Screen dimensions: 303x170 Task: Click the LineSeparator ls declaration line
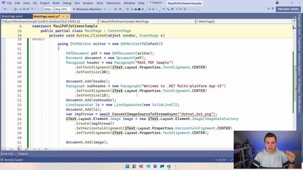coord(123,105)
